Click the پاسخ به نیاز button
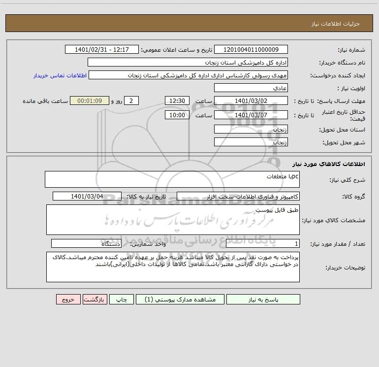 tap(263, 300)
